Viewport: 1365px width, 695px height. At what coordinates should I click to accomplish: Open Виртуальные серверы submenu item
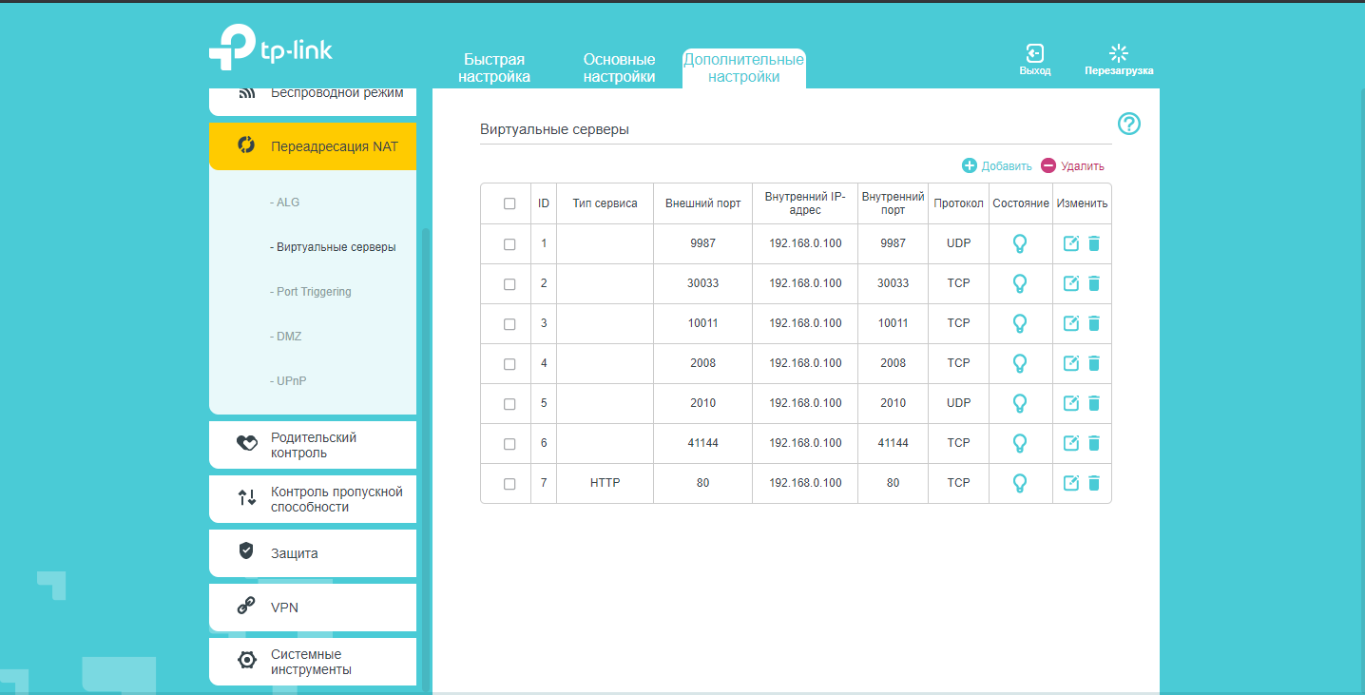333,247
